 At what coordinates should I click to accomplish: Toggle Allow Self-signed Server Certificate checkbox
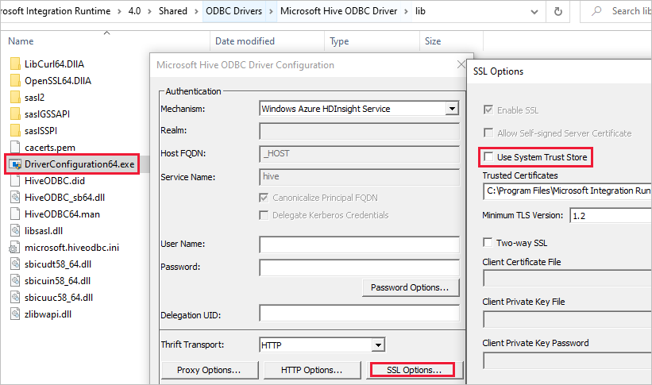(x=488, y=133)
